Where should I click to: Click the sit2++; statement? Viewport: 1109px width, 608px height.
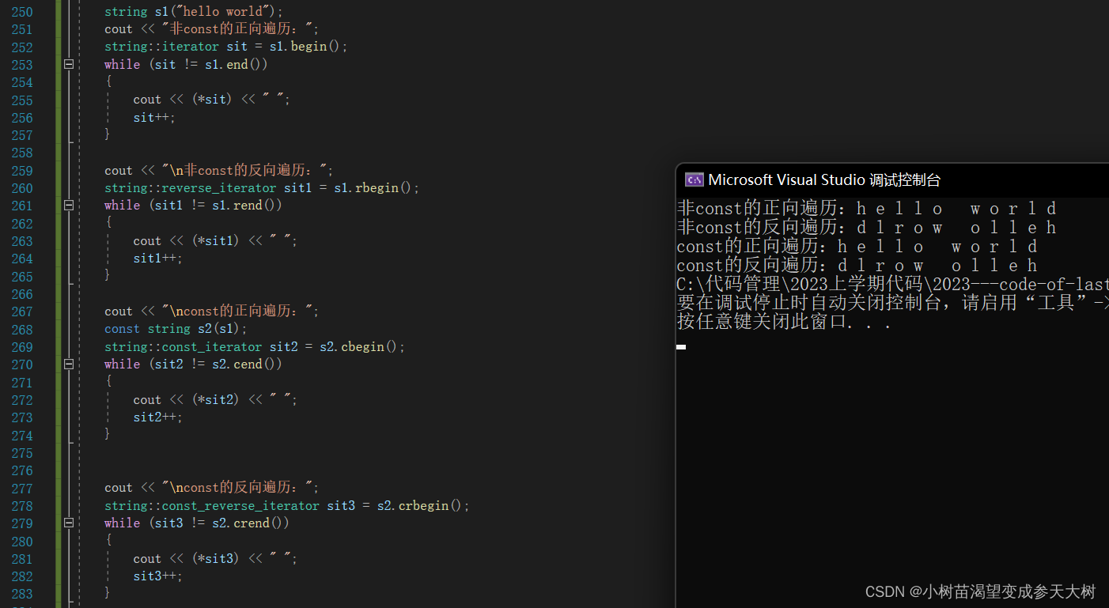pos(158,417)
